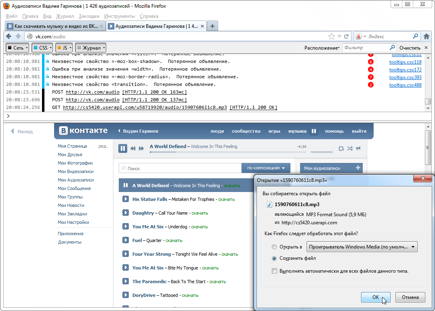Skip to next track in VK player
This screenshot has width=435, height=311.
coord(141,148)
